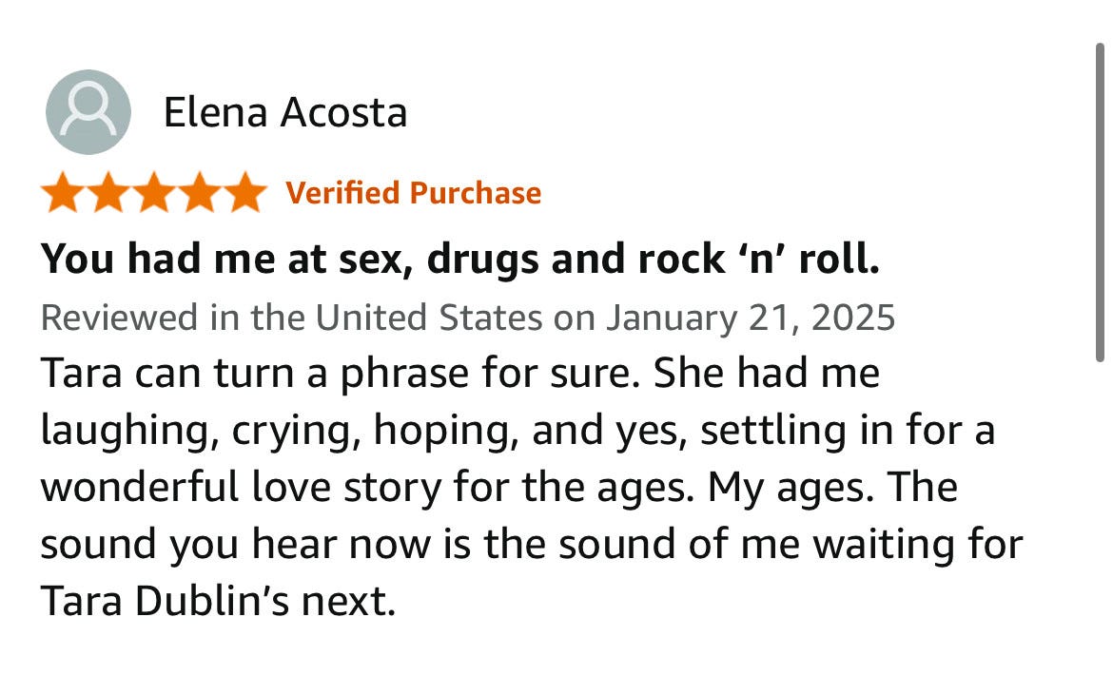Viewport: 1113px width, 675px height.
Task: Click the Verified Purchase label
Action: [x=414, y=193]
